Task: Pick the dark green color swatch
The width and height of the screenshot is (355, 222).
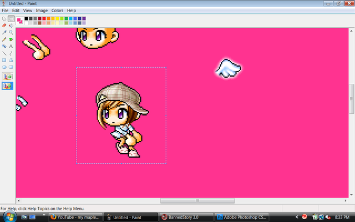Action: pos(66,18)
